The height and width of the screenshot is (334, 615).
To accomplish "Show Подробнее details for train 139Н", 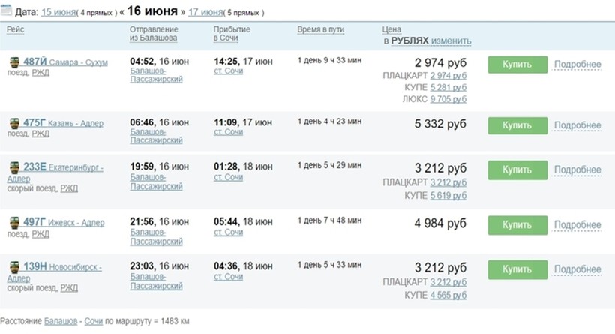I will pos(577,269).
